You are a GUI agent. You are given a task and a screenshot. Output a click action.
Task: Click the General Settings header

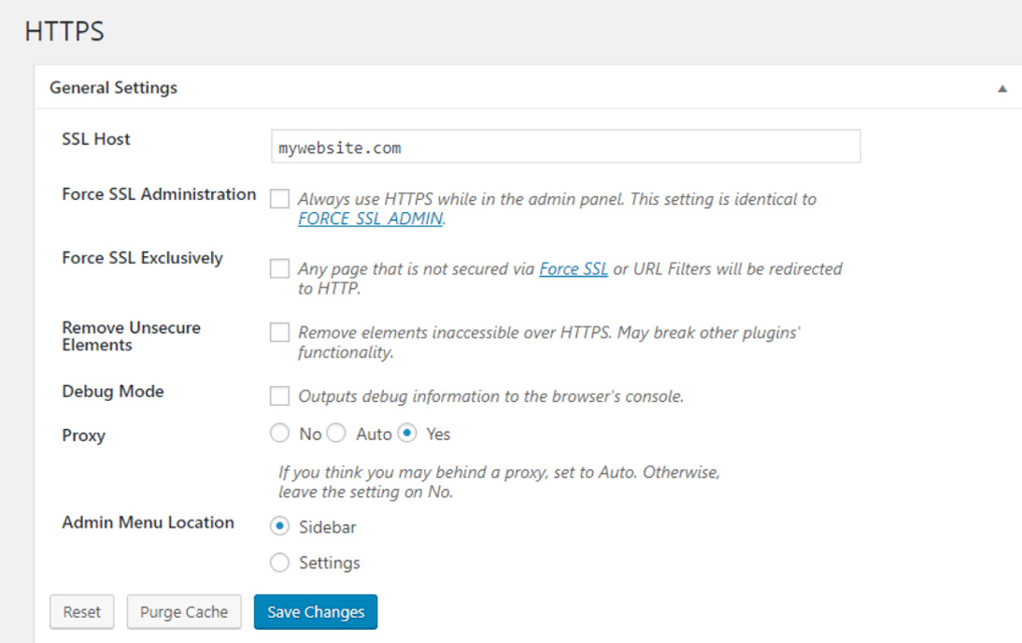112,87
